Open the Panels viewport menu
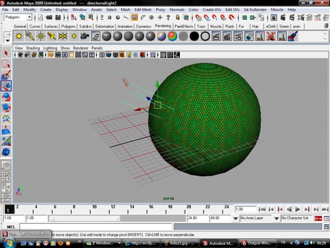The image size is (330, 248). click(97, 48)
